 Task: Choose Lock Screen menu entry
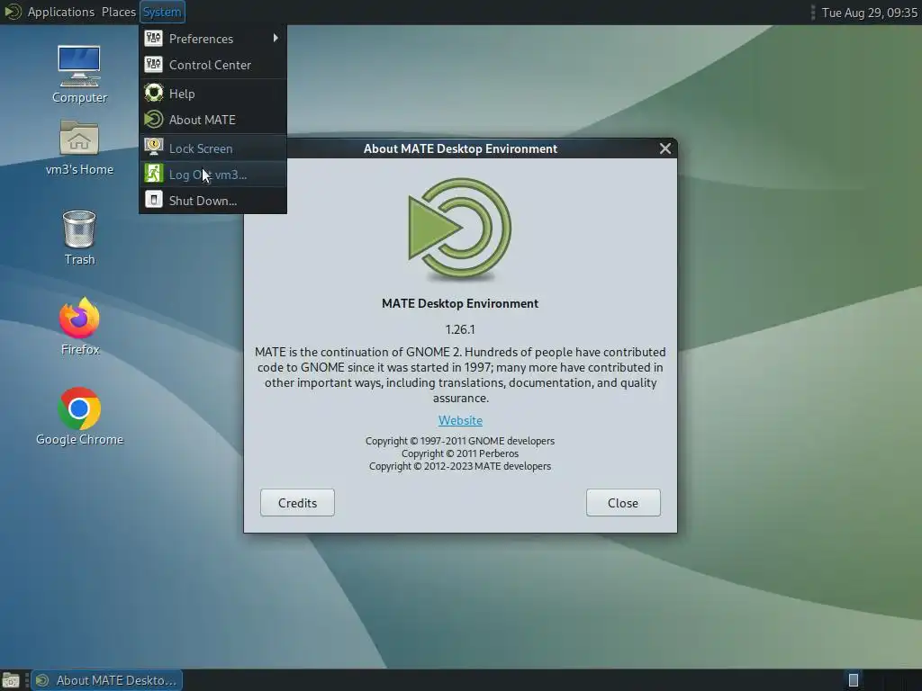(212, 148)
